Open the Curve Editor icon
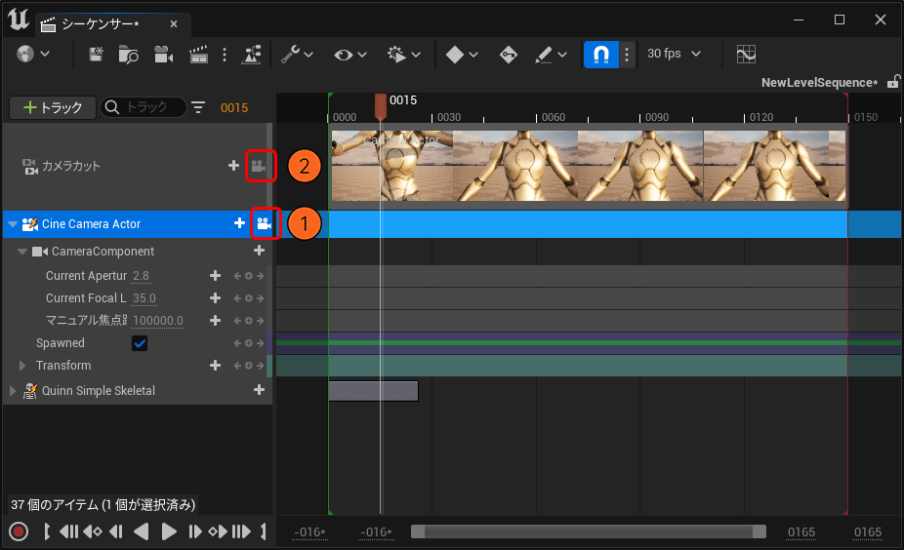The width and height of the screenshot is (904, 550). tap(746, 55)
